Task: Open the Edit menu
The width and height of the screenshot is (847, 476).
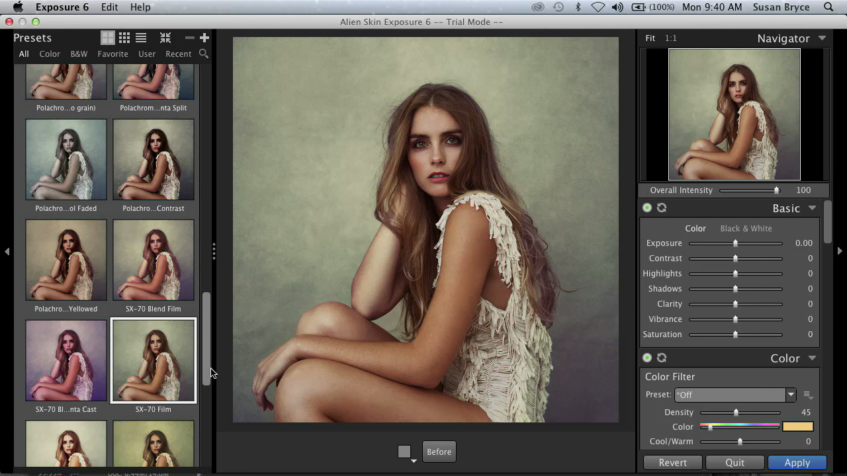Action: pyautogui.click(x=109, y=7)
